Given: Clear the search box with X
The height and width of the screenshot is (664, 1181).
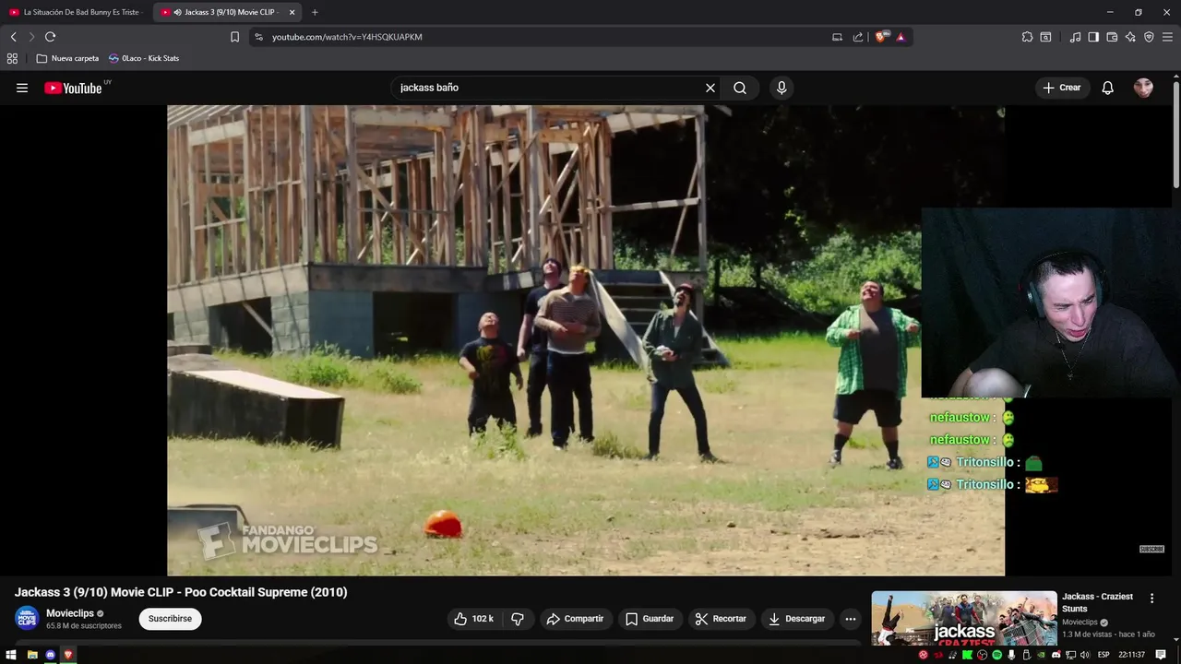Looking at the screenshot, I should click(x=710, y=88).
